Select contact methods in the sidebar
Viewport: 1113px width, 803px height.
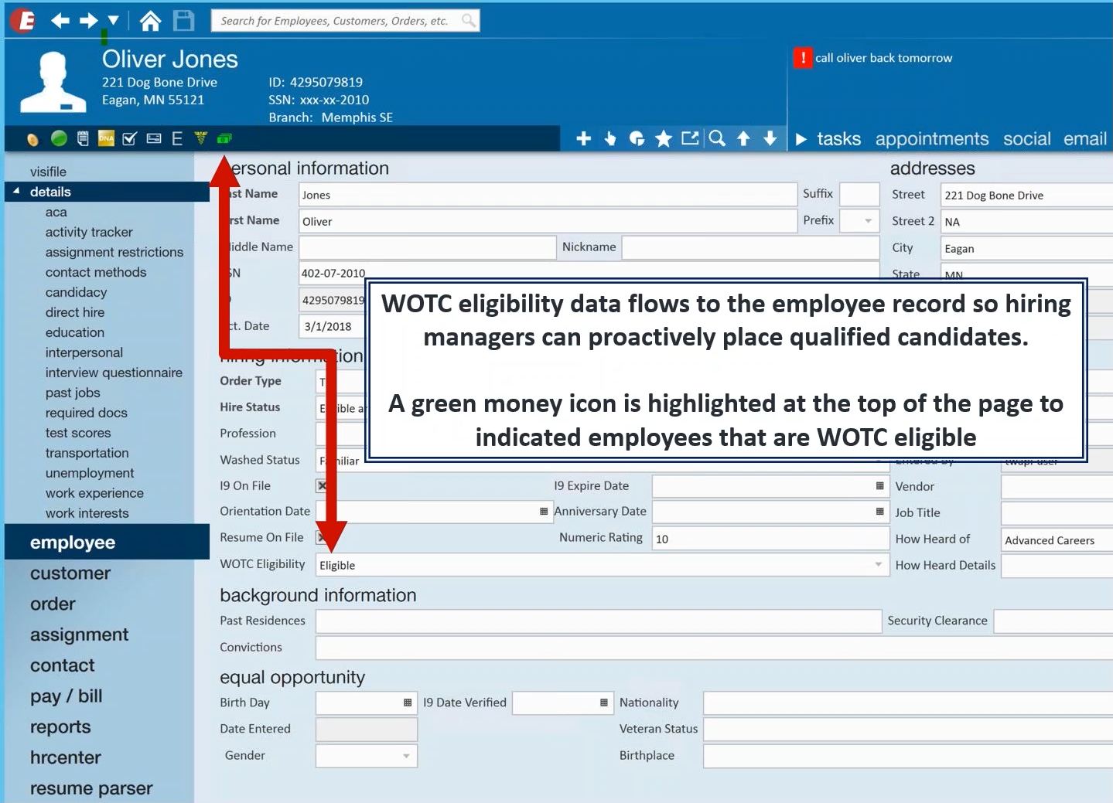[96, 272]
